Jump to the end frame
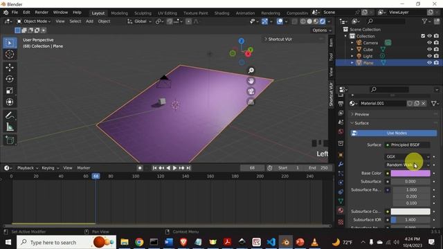Screen dimensions: 443x249 (188, 168)
